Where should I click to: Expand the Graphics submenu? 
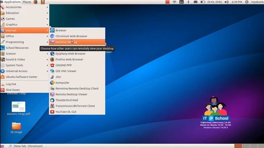[x=25, y=25]
